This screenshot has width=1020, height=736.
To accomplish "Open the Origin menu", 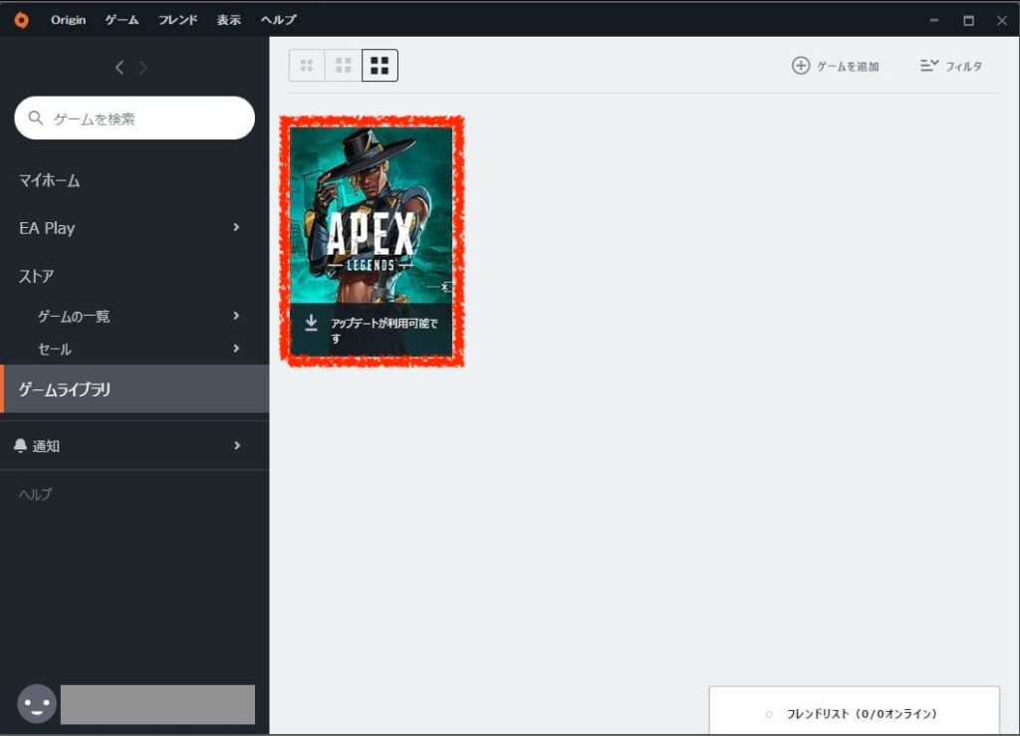I will pyautogui.click(x=69, y=20).
